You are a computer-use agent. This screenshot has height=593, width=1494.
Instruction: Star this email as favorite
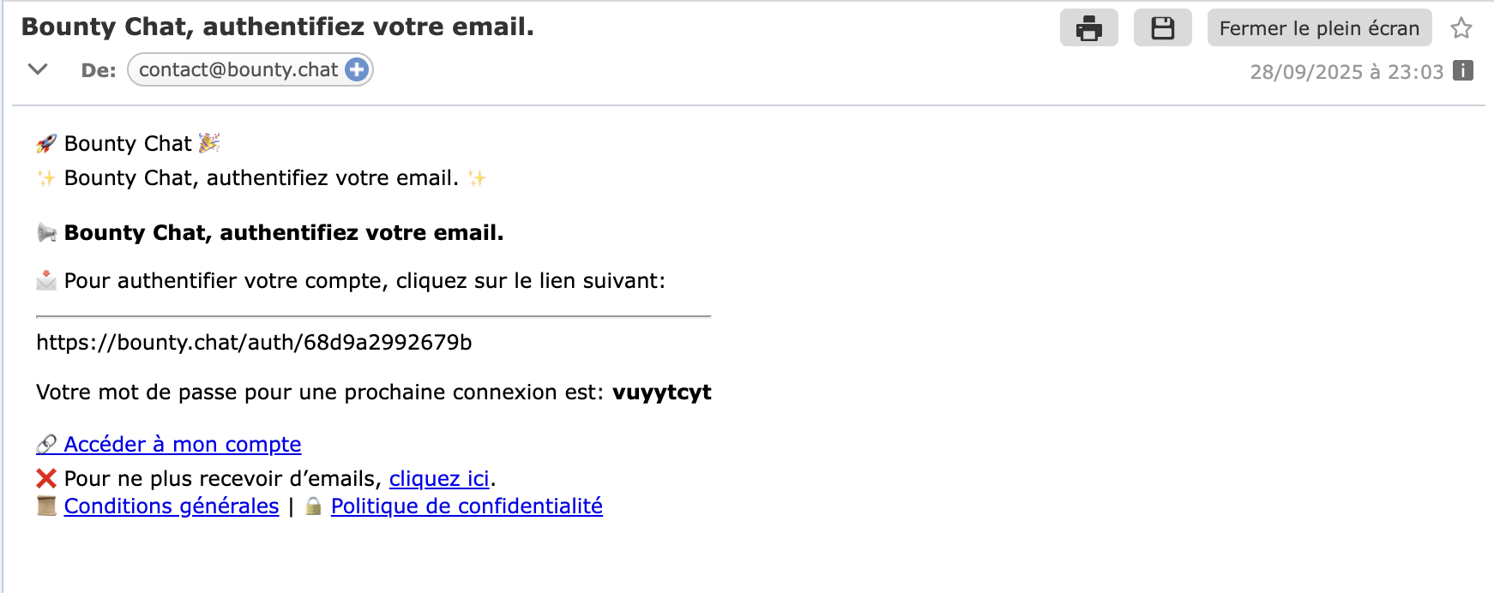tap(1461, 28)
